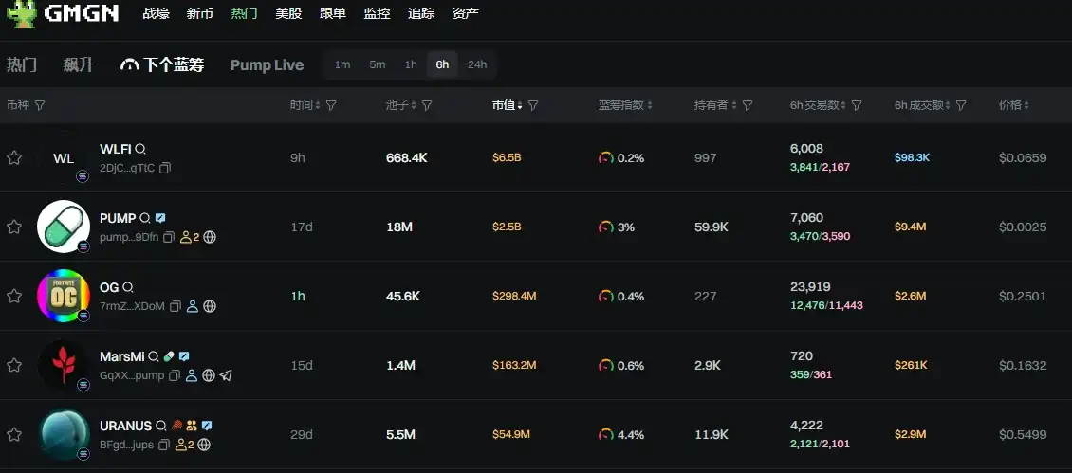The image size is (1072, 473).
Task: Search MarsMi via magnifier icon
Action: pos(154,356)
